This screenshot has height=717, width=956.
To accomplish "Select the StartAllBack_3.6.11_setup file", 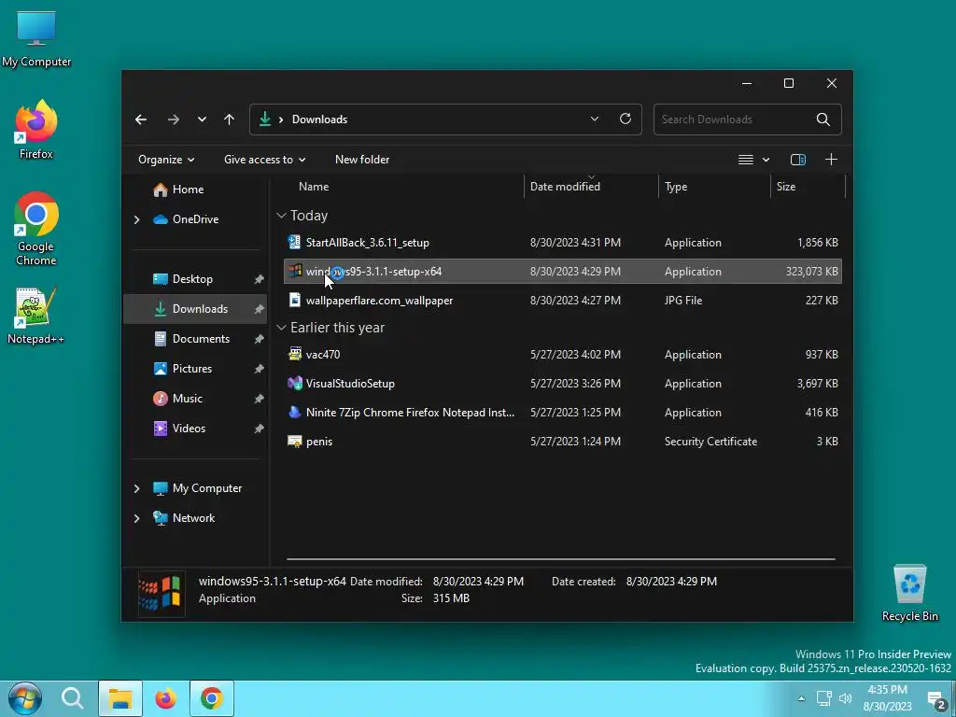I will coord(563,243).
